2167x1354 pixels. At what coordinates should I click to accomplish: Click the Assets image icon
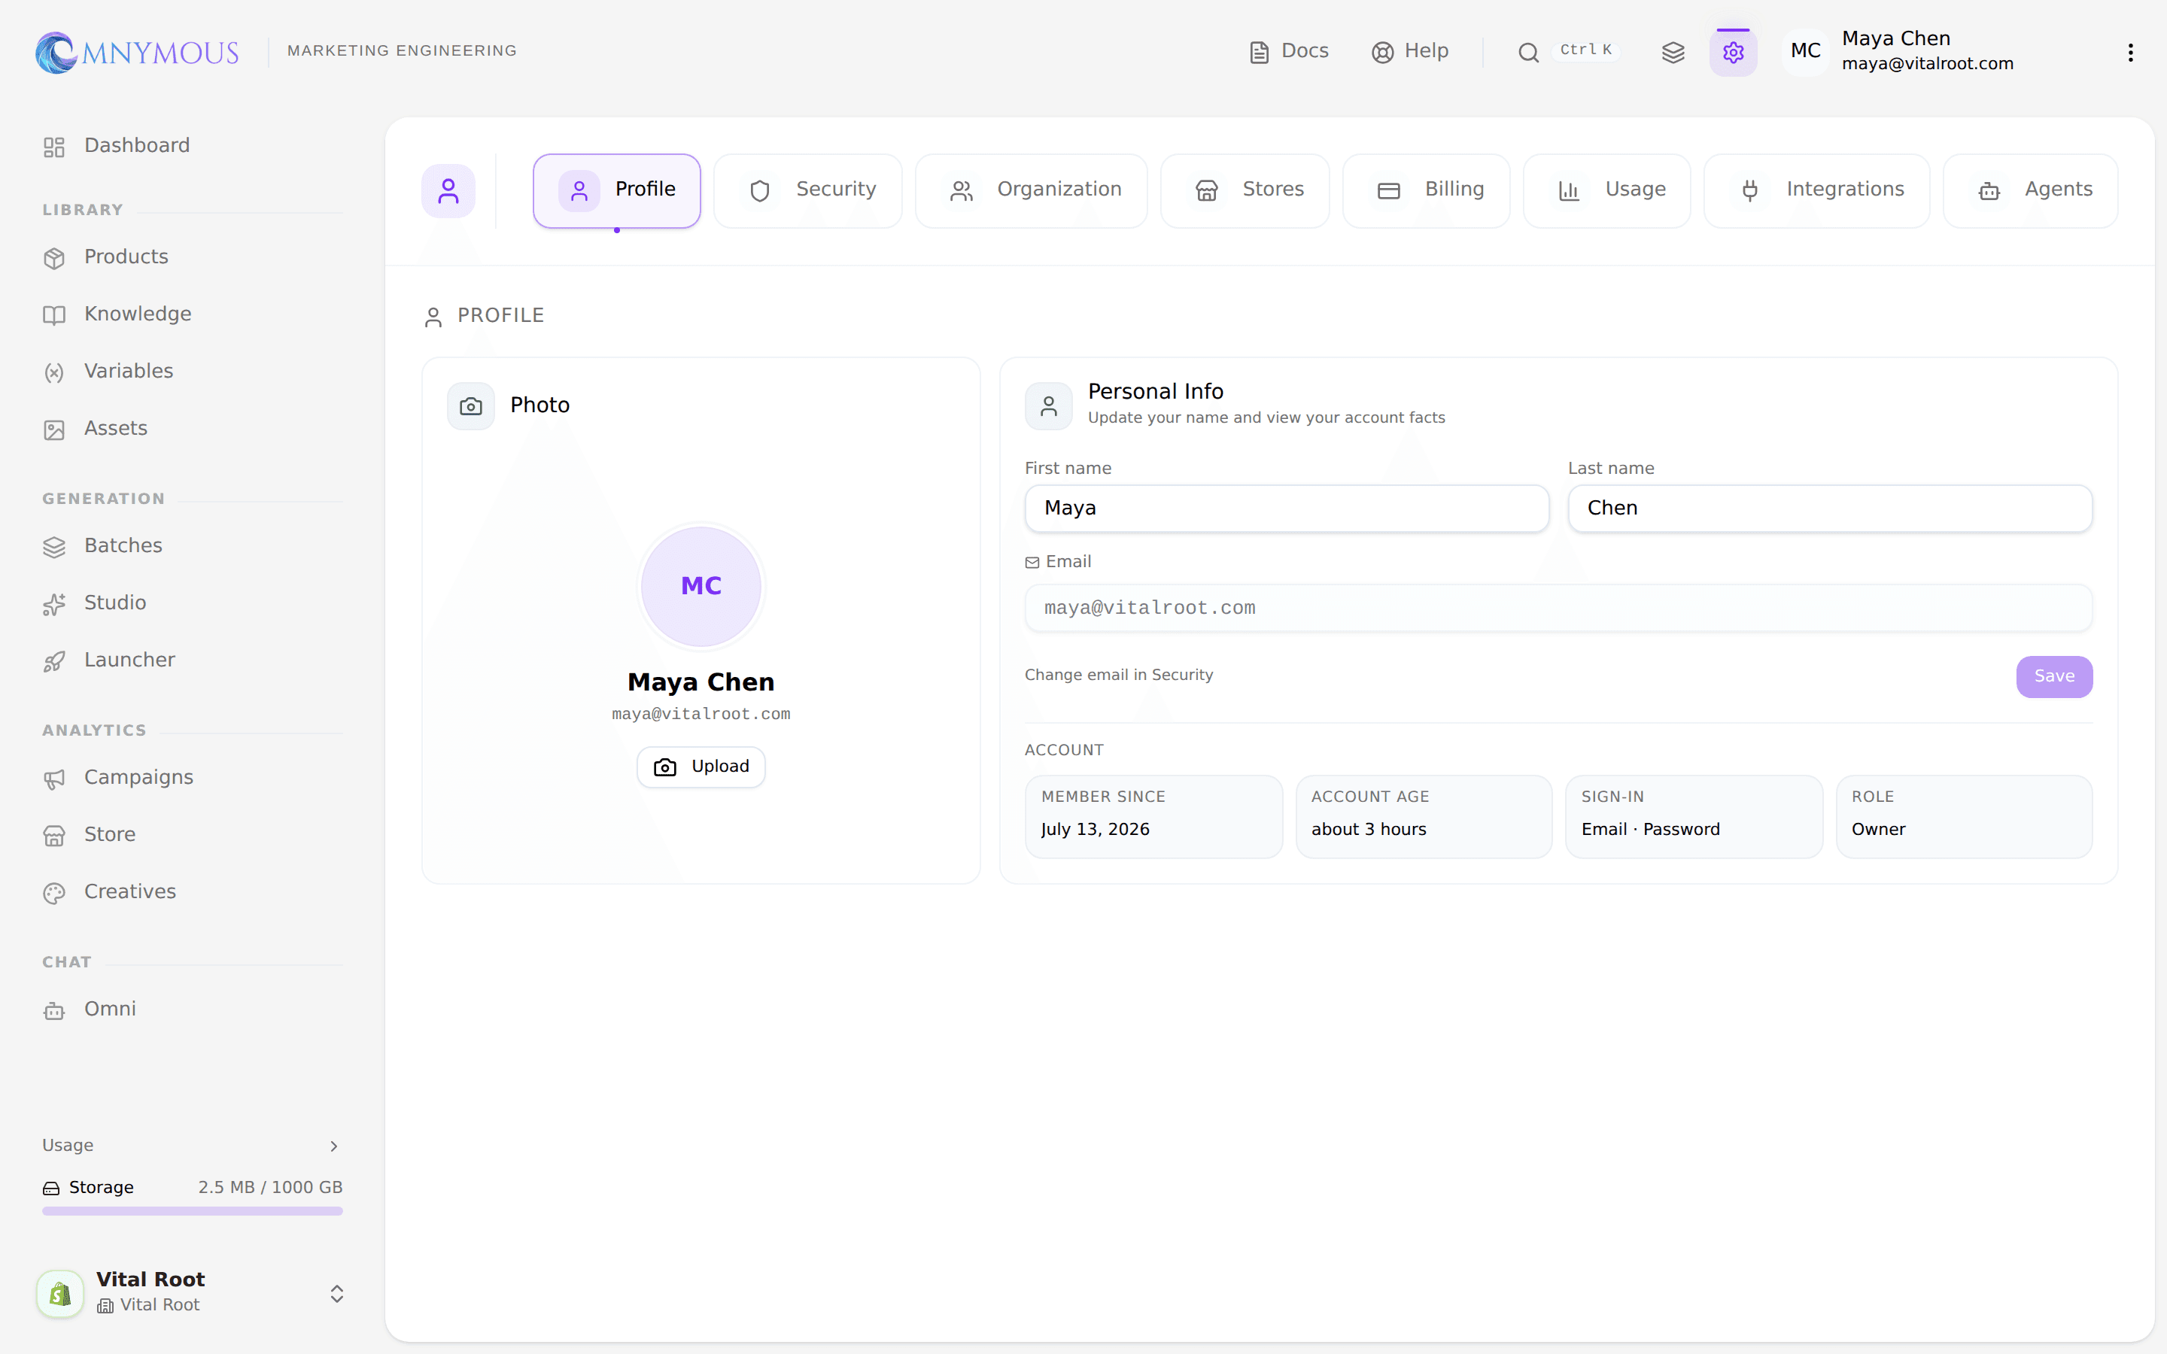tap(55, 430)
